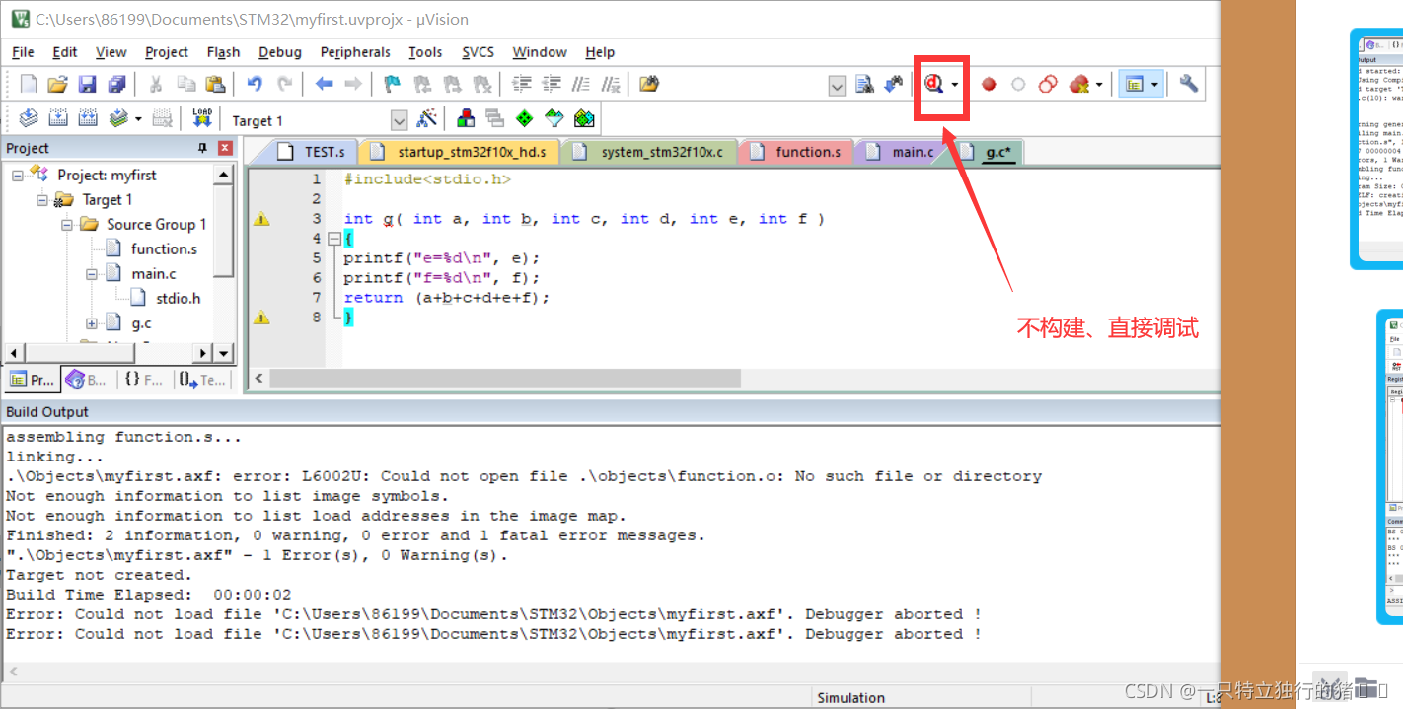The width and height of the screenshot is (1403, 709).
Task: Collapse code fold at line 4
Action: (333, 239)
